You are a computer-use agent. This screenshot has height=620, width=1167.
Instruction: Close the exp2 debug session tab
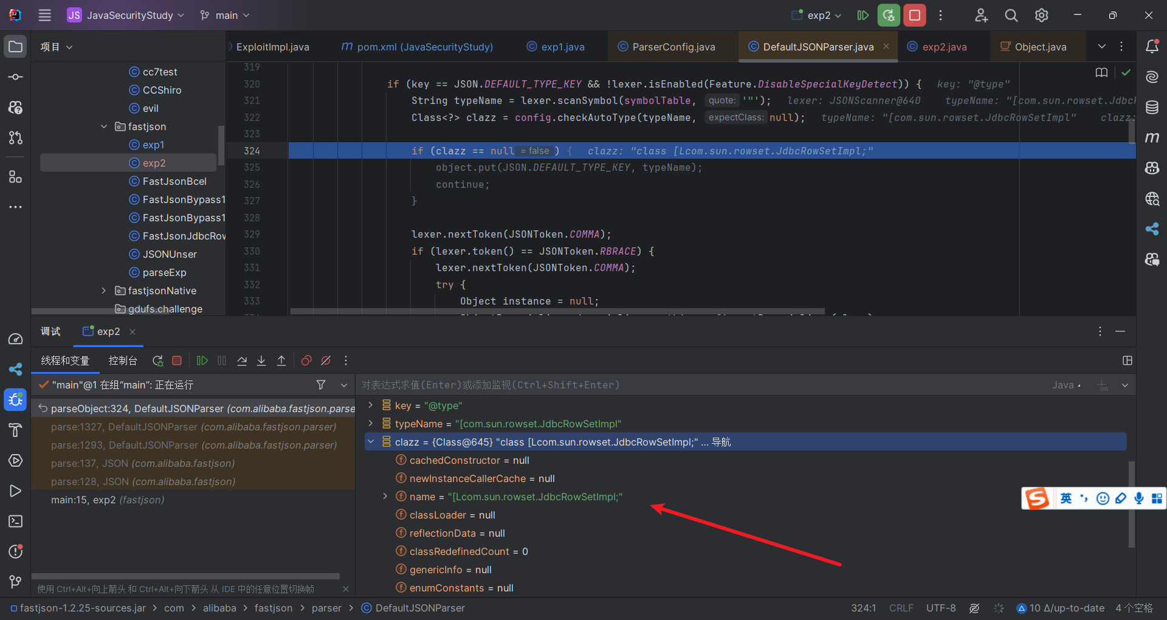[x=133, y=331]
